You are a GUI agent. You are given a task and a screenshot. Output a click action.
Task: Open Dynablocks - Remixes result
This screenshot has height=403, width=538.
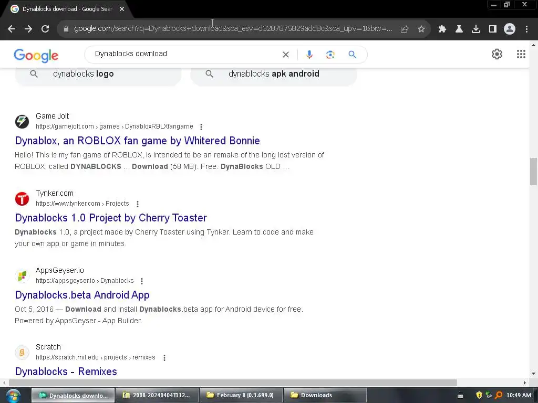click(x=66, y=372)
